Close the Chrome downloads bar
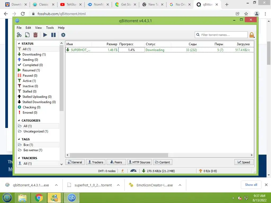The image size is (271, 203). point(266,185)
